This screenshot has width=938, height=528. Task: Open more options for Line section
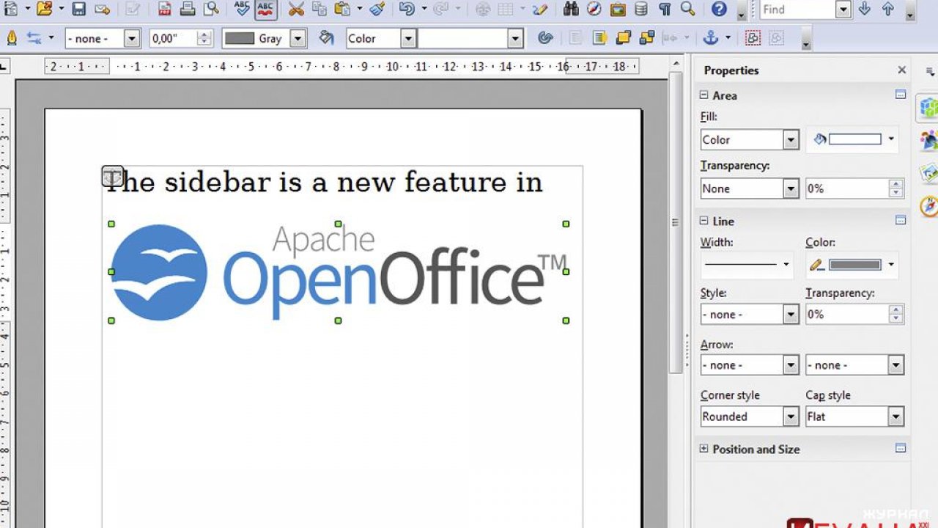901,220
